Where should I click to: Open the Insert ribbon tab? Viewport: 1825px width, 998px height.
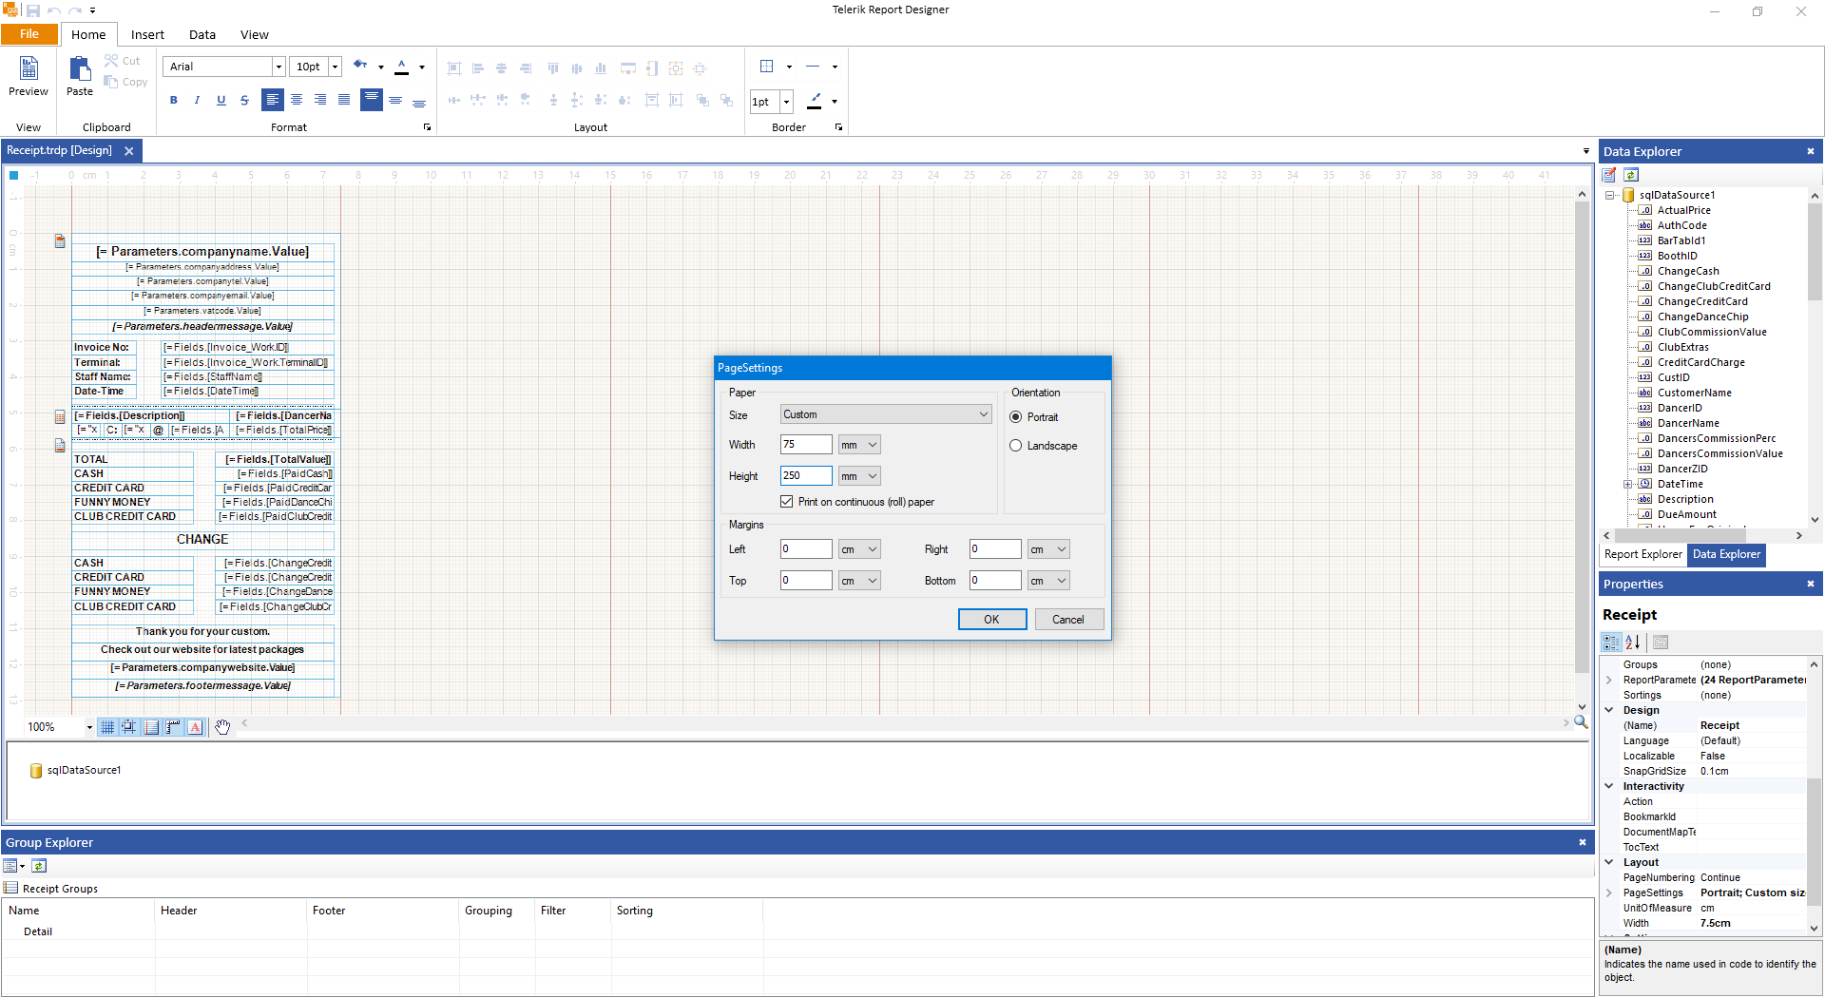tap(147, 34)
